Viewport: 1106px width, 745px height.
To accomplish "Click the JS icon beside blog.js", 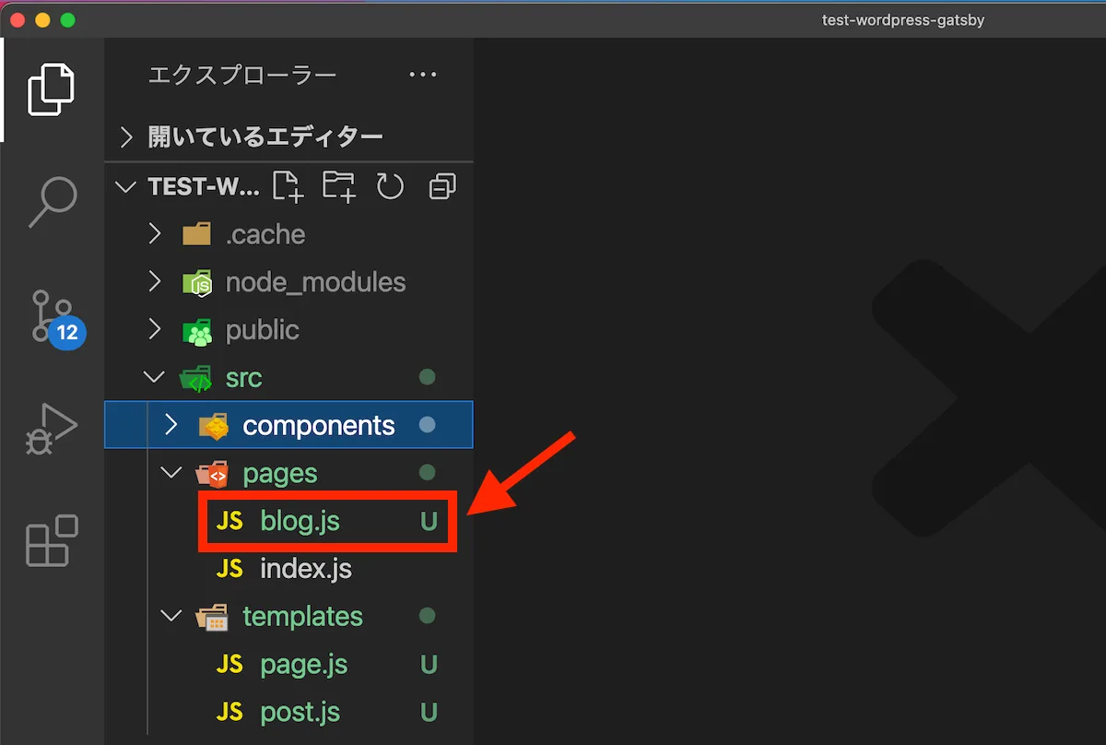I will pos(229,521).
